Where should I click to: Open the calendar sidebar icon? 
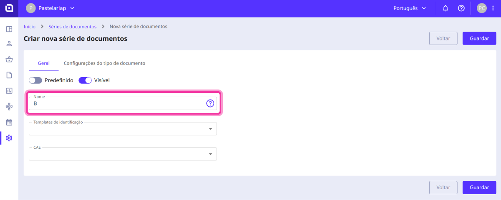pos(9,122)
